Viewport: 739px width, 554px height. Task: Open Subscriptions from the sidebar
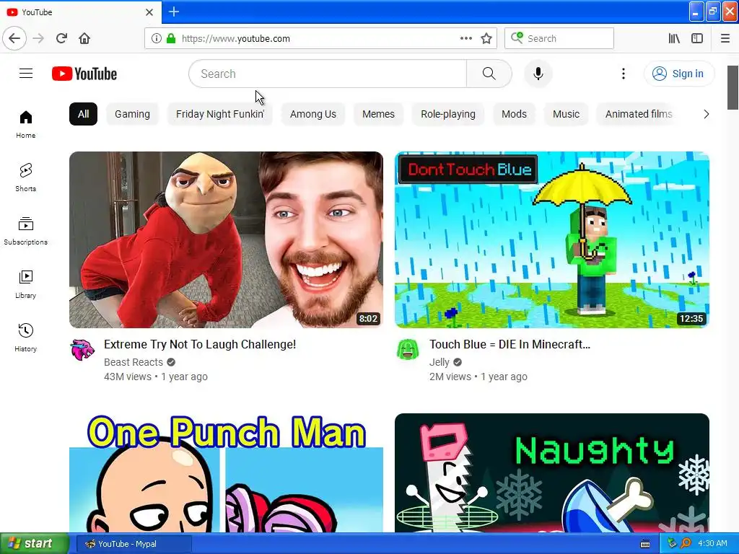(25, 231)
